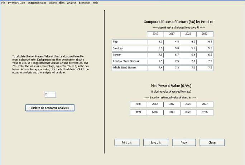Open the Help menu
This screenshot has width=245, height=165.
click(x=95, y=2)
